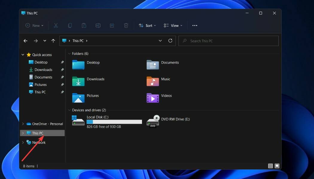Select Downloads in Quick access sidebar
Screen dimensions: 314x179
pos(43,70)
